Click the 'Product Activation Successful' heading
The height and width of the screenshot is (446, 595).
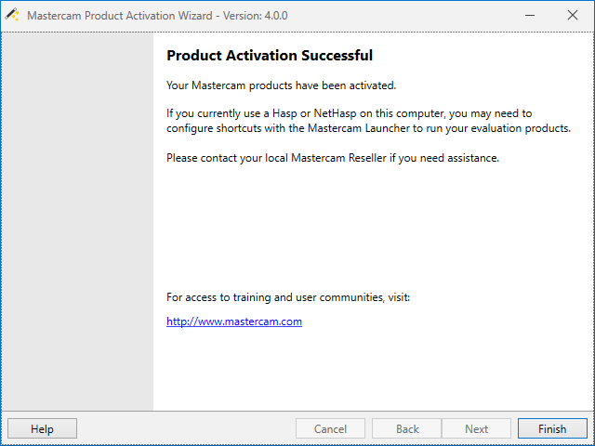tap(270, 56)
